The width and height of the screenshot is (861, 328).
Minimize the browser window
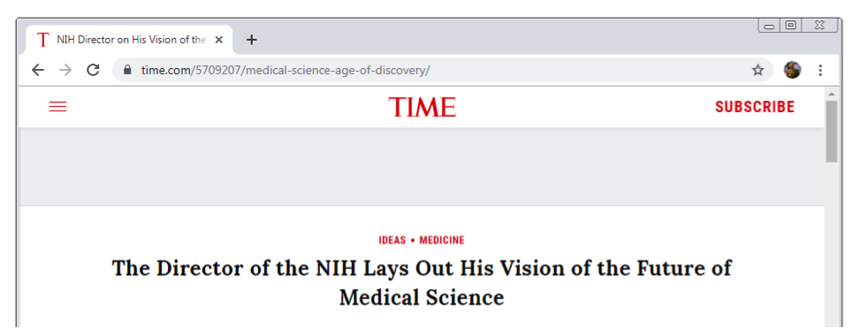pyautogui.click(x=769, y=26)
